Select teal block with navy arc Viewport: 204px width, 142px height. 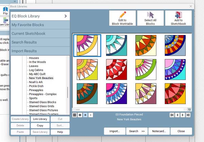[x=116, y=45]
